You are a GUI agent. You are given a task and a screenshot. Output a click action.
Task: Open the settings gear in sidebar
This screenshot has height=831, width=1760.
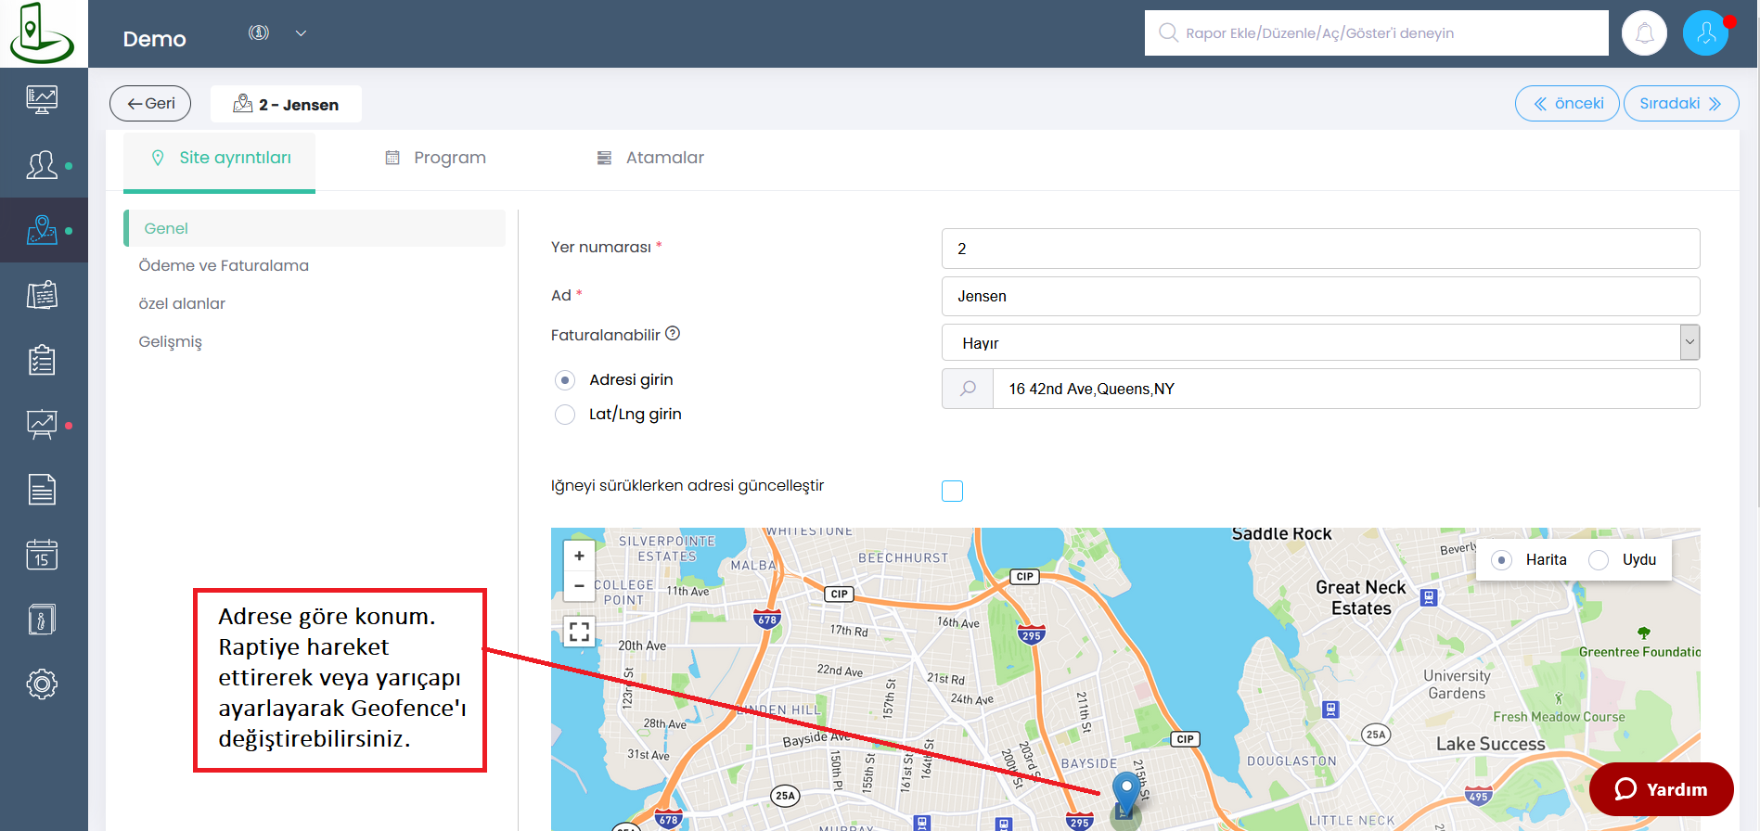pos(42,684)
